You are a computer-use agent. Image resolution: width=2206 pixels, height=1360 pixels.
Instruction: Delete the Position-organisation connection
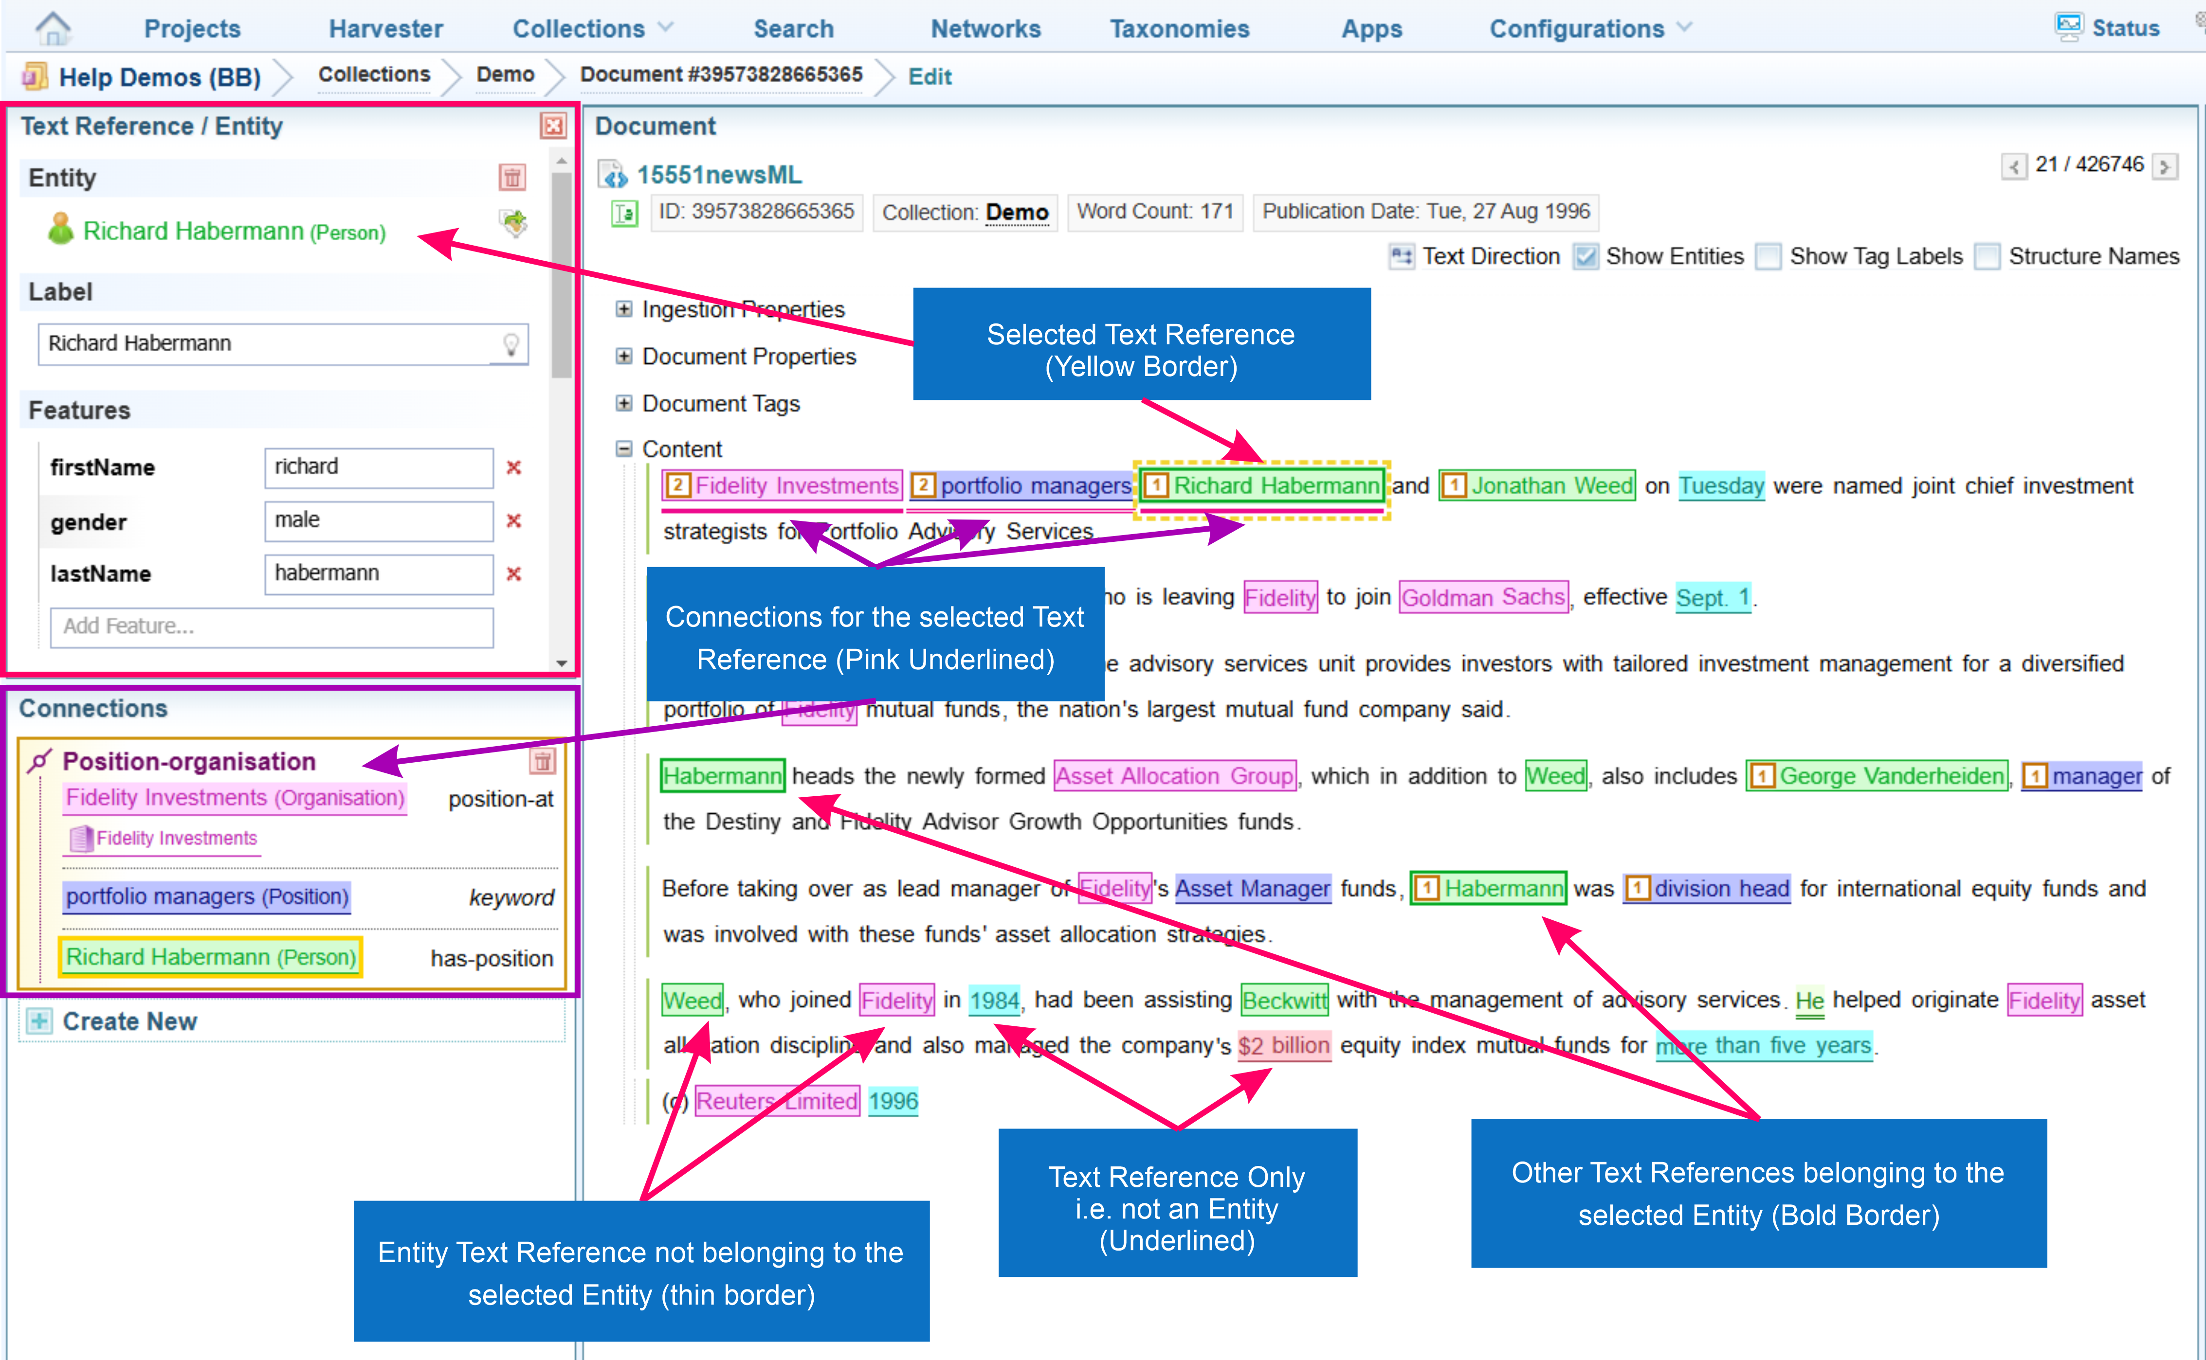543,761
